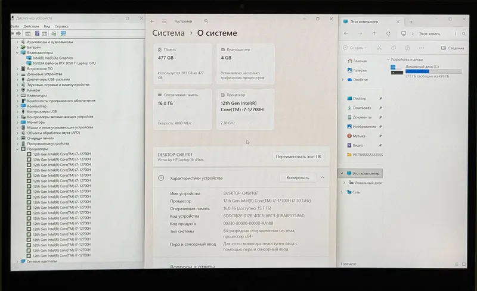
Task: Click Explorer search magnifier icon
Action: 464,34
